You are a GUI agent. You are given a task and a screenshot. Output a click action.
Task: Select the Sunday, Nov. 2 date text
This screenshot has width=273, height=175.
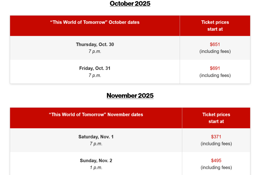click(x=96, y=161)
